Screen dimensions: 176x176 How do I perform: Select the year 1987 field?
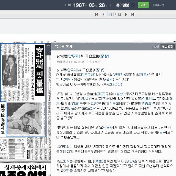click(79, 5)
